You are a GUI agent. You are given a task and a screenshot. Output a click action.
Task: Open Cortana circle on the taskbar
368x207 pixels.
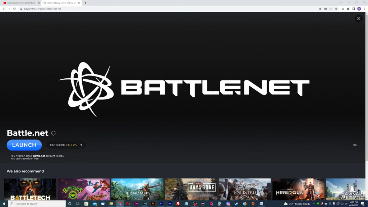tap(70, 204)
